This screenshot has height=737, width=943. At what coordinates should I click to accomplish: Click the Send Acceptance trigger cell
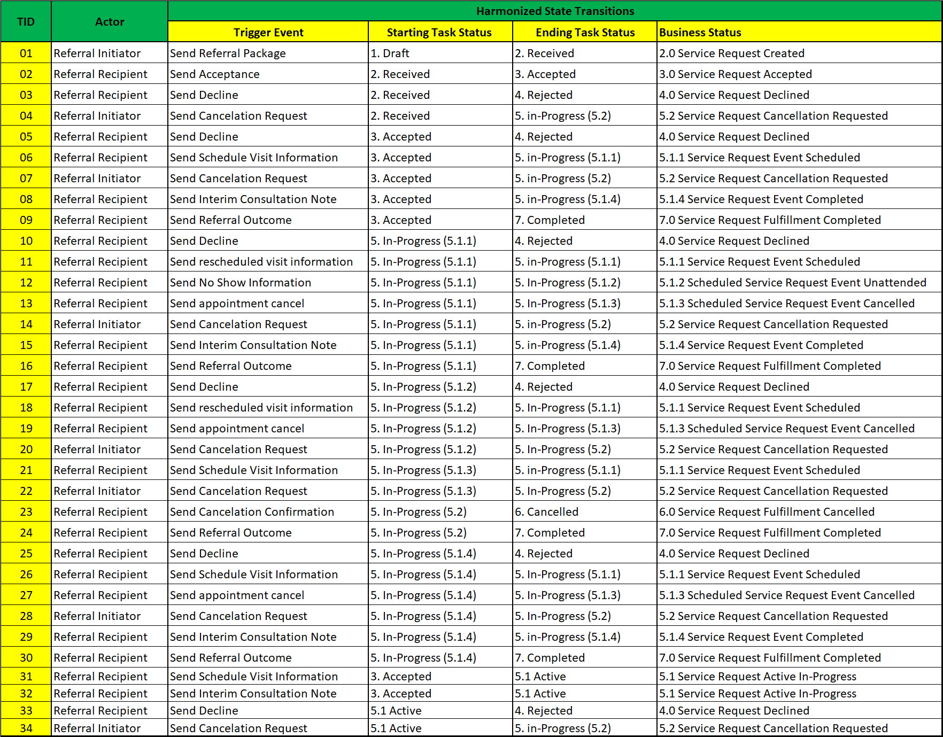pyautogui.click(x=214, y=74)
